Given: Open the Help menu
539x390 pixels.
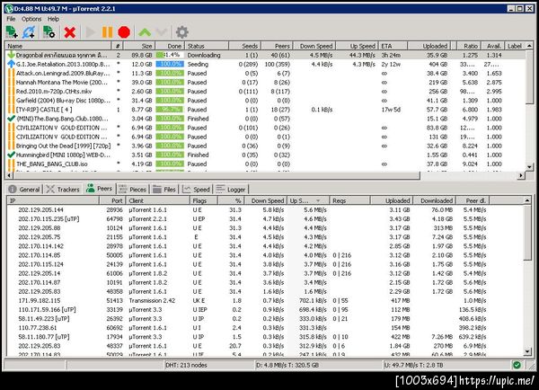Looking at the screenshot, I should pyautogui.click(x=53, y=19).
